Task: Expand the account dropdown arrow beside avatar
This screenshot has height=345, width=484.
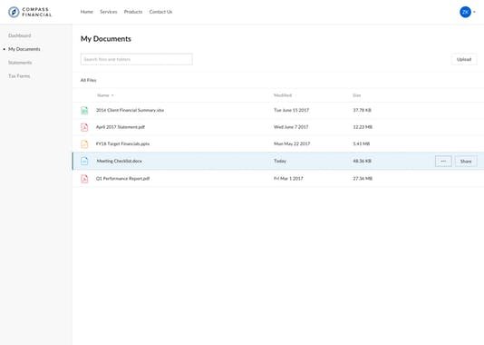Action: point(474,12)
